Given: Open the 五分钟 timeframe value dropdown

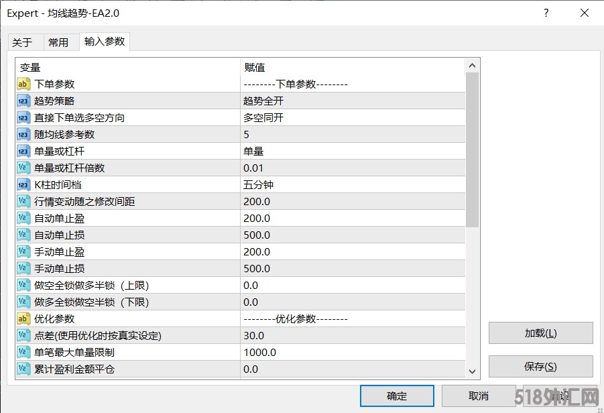Looking at the screenshot, I should 353,184.
